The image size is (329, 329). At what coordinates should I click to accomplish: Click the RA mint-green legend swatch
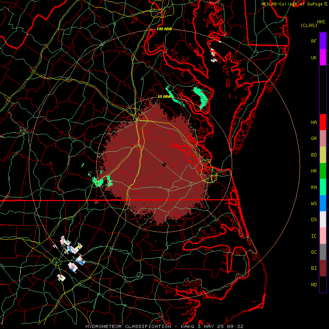pyautogui.click(x=323, y=187)
